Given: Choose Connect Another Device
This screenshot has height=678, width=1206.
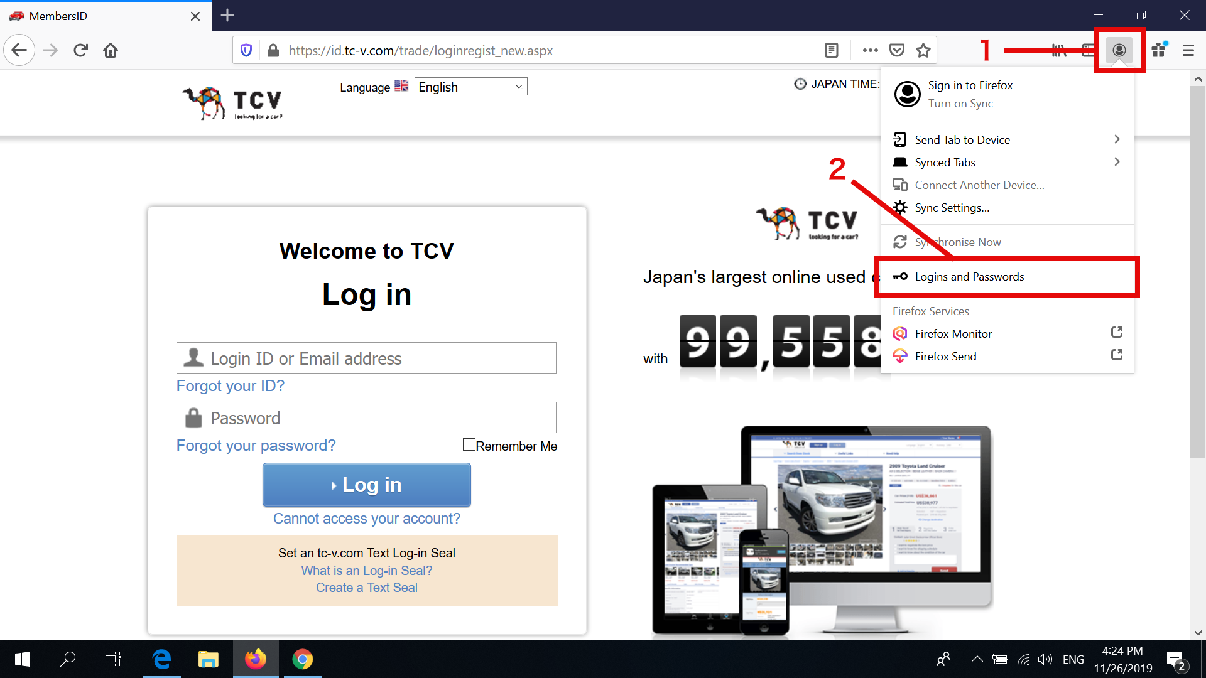Looking at the screenshot, I should click(x=1008, y=185).
